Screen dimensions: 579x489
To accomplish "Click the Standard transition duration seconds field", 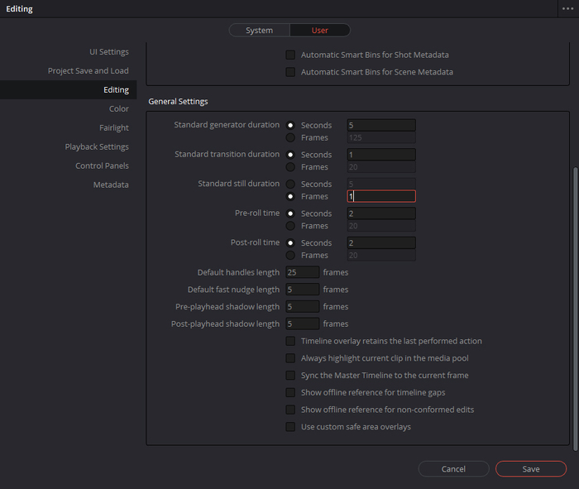I will coord(381,155).
